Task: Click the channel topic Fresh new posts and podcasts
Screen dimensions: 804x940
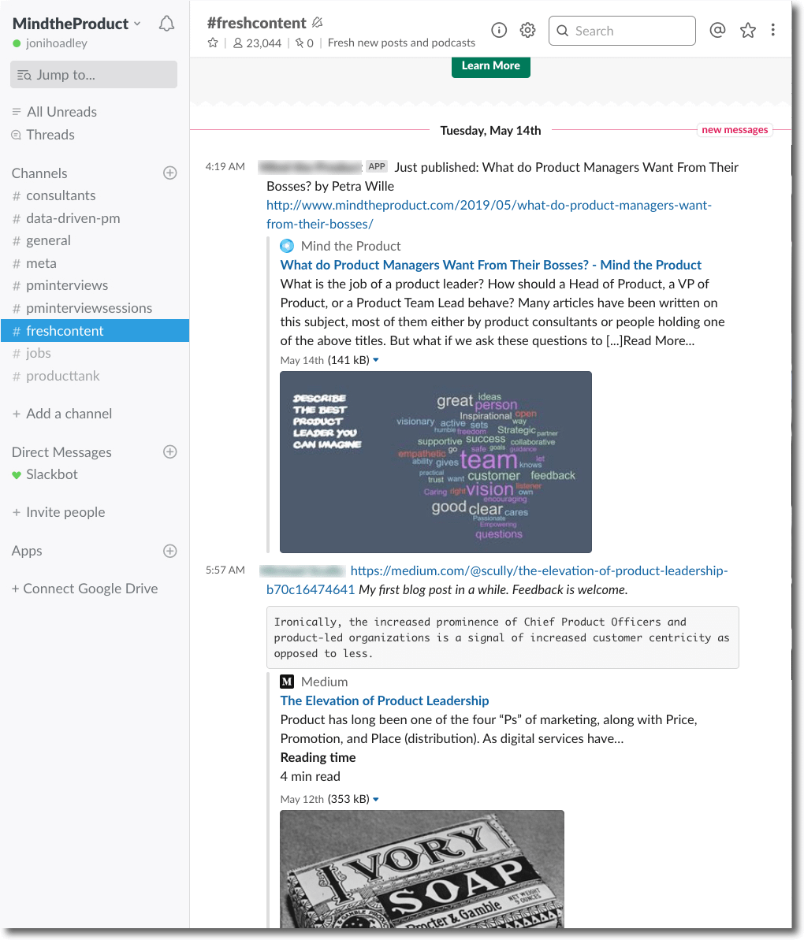Action: click(401, 43)
